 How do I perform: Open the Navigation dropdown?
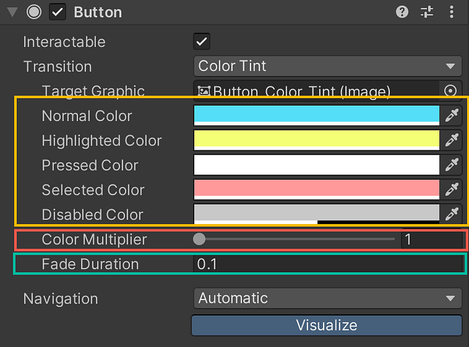click(x=326, y=298)
